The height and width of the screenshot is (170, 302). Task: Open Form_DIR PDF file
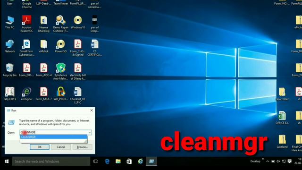(26, 70)
